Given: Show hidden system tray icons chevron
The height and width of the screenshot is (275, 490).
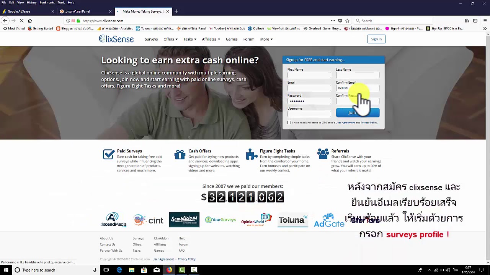Looking at the screenshot, I should pos(430,270).
